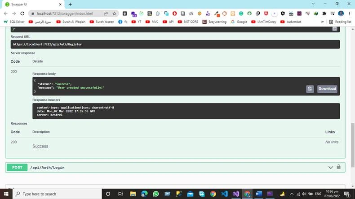Open Visual Studio from the taskbar
The image size is (355, 199).
[236, 194]
